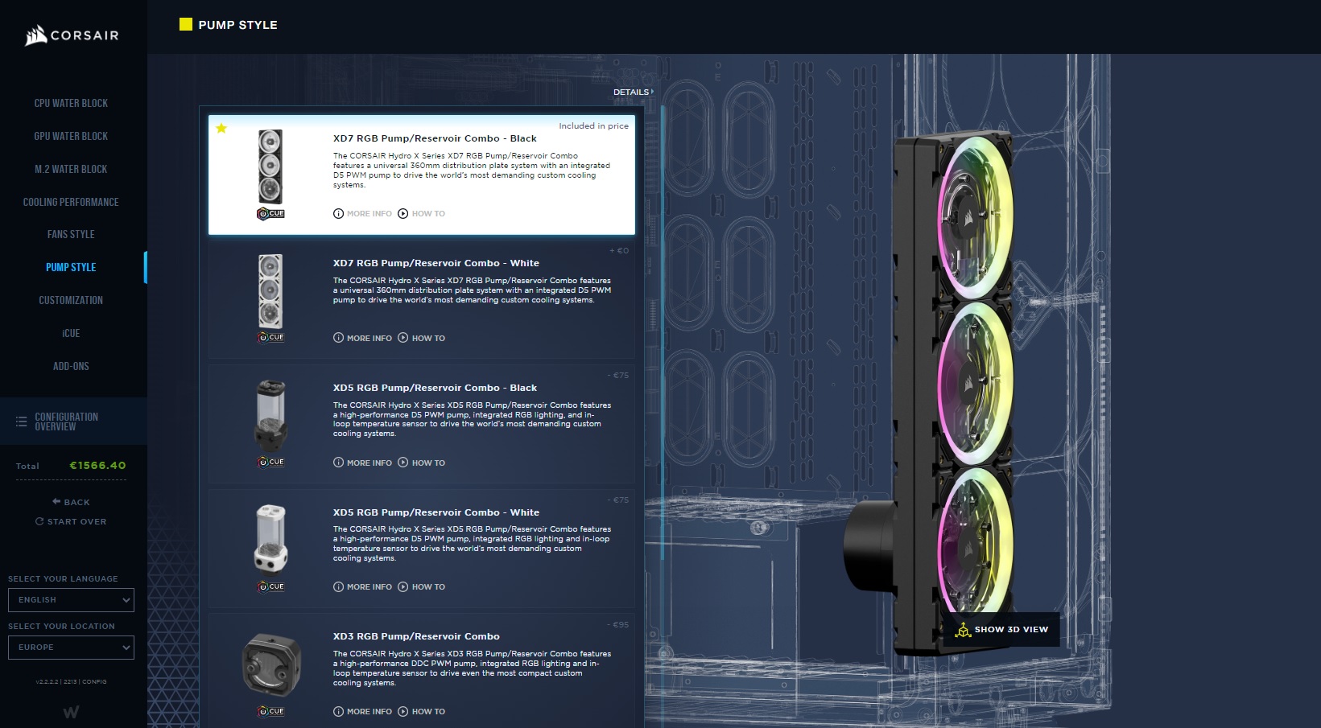The width and height of the screenshot is (1321, 728).
Task: Click the total price €1566.40
Action: 97,466
